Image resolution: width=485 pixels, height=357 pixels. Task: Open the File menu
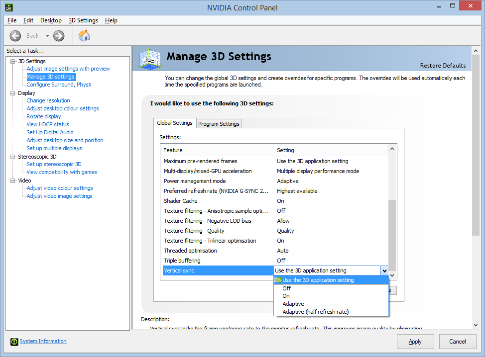coord(12,20)
